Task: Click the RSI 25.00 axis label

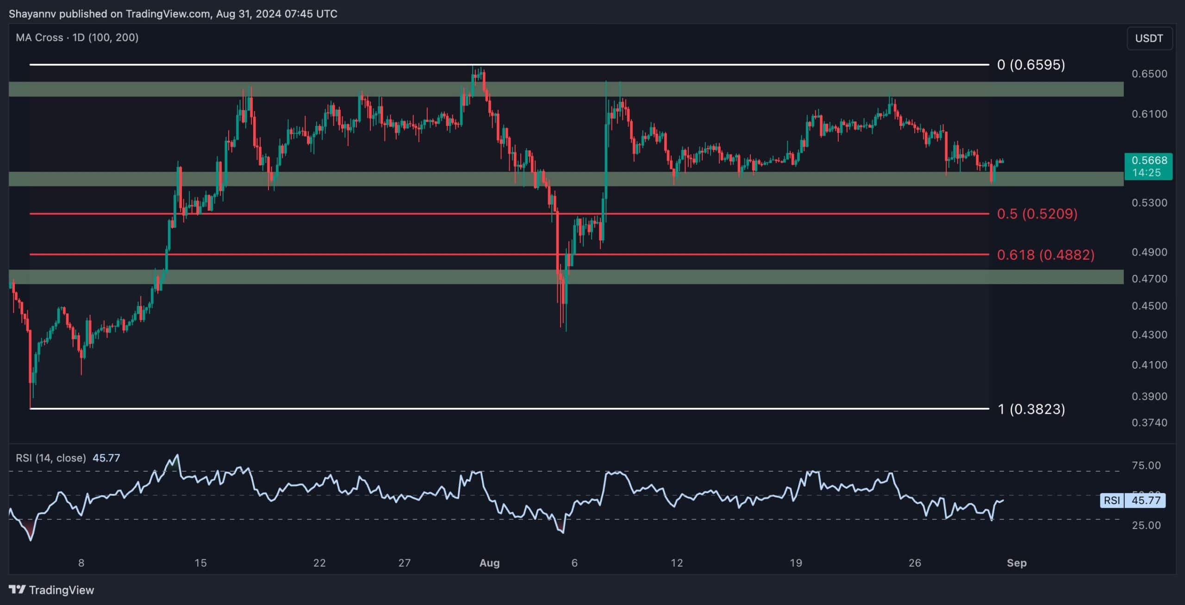Action: 1146,525
